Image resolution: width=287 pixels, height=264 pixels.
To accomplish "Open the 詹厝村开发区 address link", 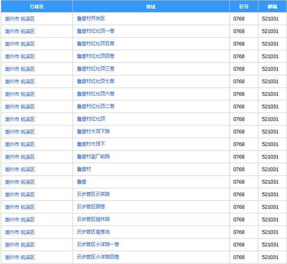I will click(x=91, y=18).
